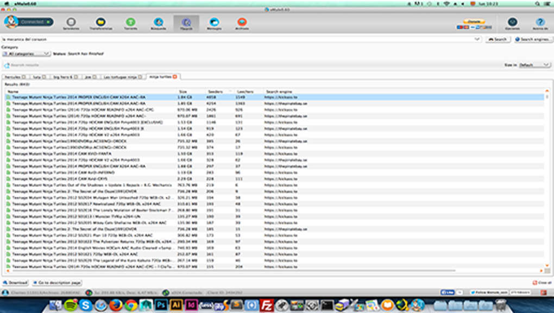The image size is (554, 313).
Task: Open the Acerca de help icon
Action: (539, 24)
